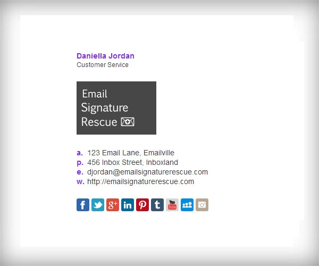Click the Email Signature Rescue logo

pyautogui.click(x=116, y=108)
